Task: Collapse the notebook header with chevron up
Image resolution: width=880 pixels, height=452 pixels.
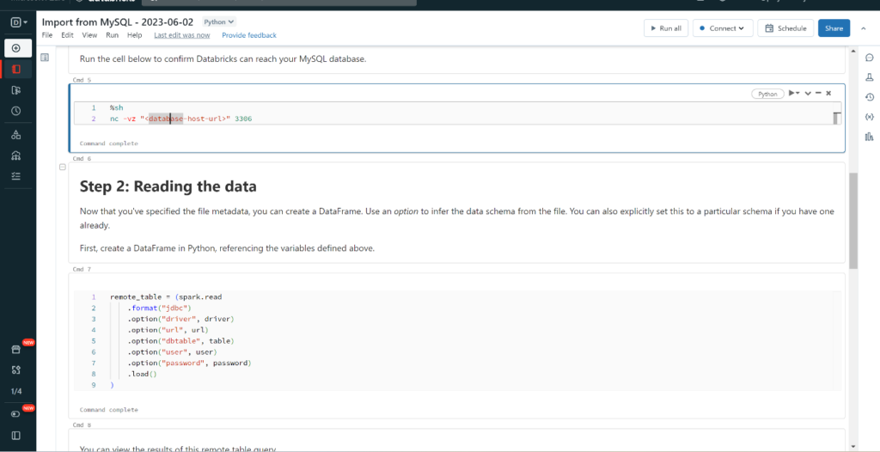Action: (x=862, y=28)
